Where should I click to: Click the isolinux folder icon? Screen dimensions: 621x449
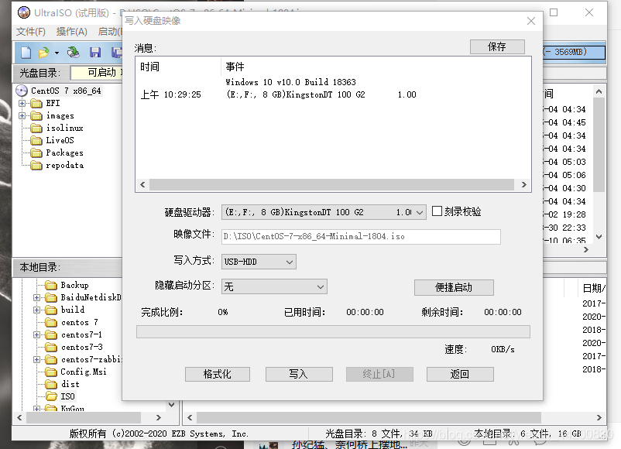(x=36, y=128)
